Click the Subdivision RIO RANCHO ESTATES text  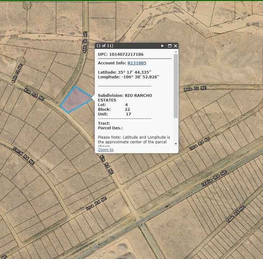125,97
